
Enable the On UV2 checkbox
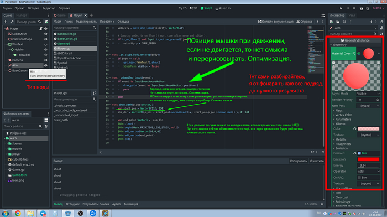click(359, 178)
